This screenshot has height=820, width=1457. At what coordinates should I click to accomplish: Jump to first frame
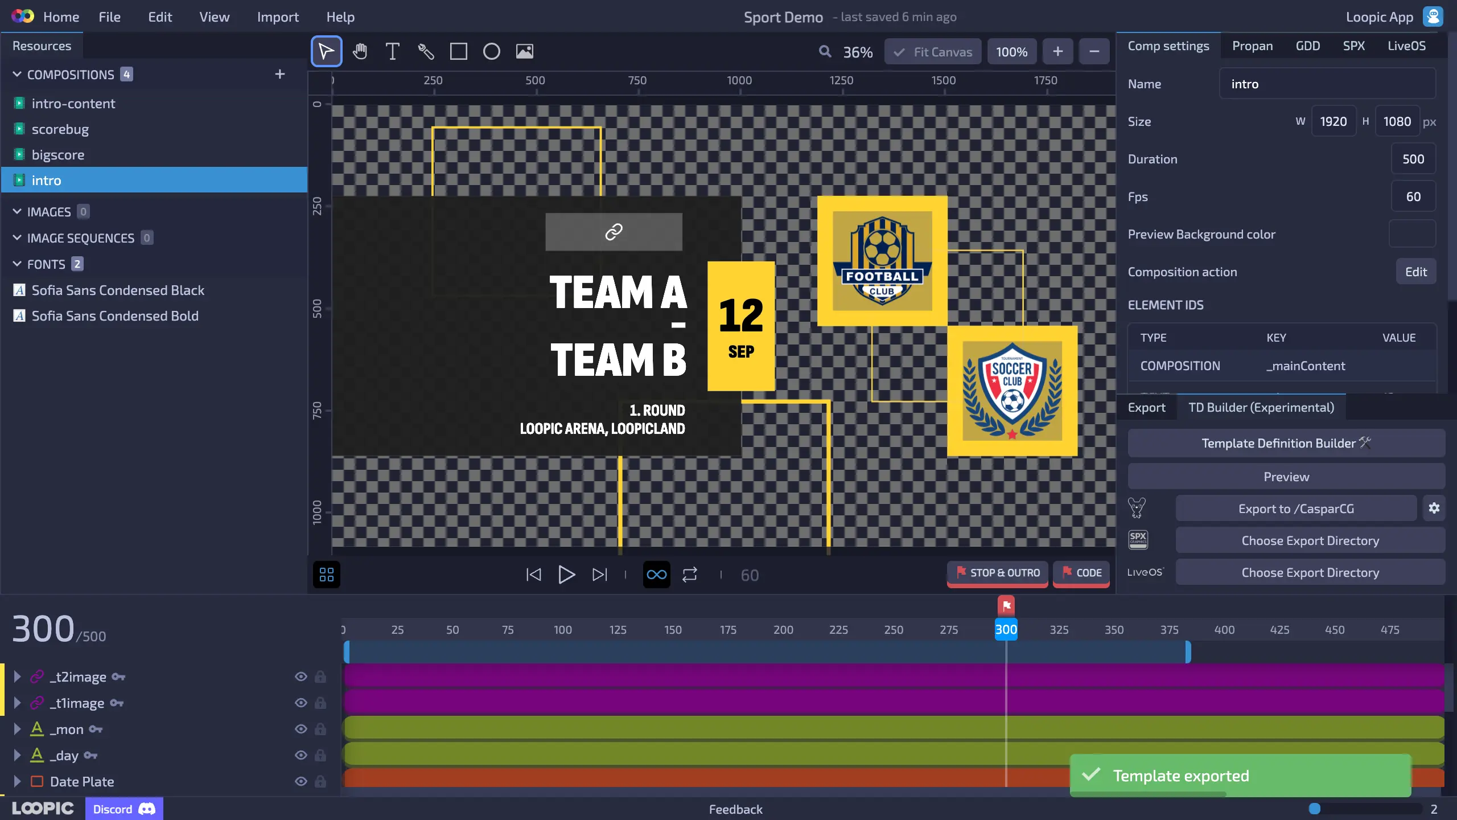pyautogui.click(x=533, y=575)
